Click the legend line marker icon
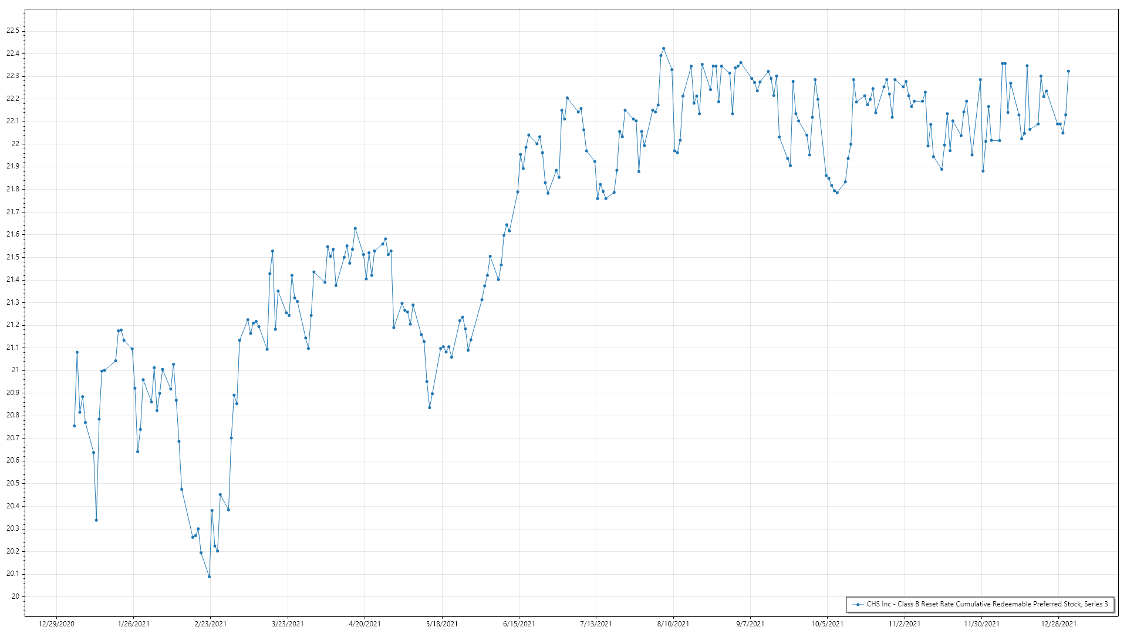 (x=858, y=604)
